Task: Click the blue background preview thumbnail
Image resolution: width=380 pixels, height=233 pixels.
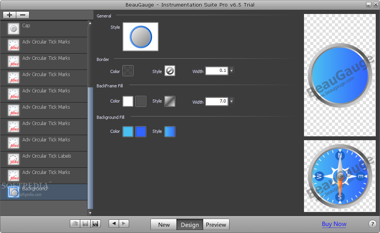Action: pos(340,75)
